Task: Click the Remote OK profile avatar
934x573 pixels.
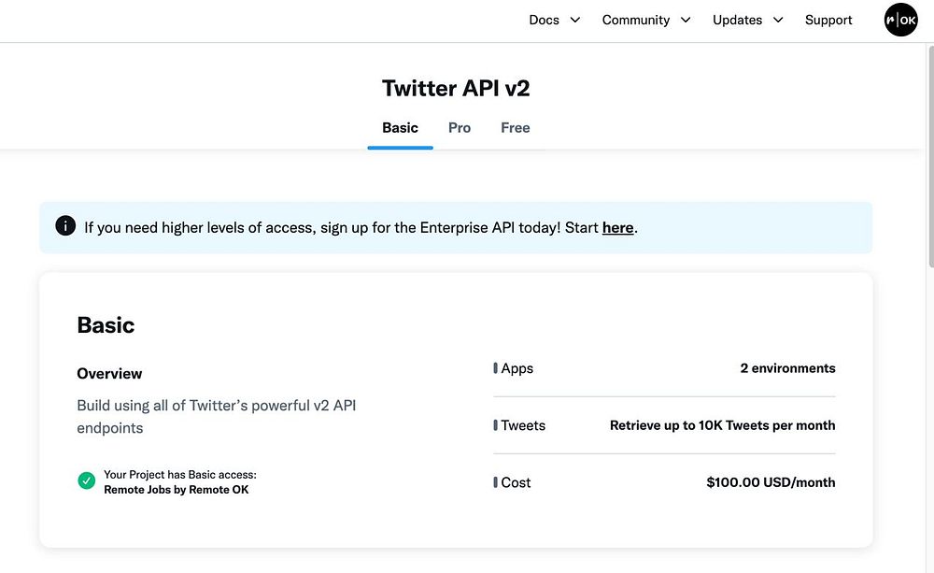Action: pyautogui.click(x=900, y=20)
